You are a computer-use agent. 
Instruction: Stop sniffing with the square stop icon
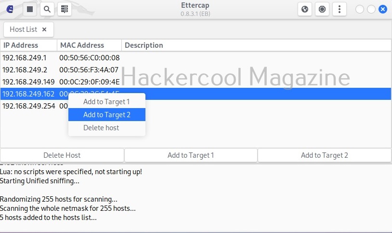tap(30, 9)
